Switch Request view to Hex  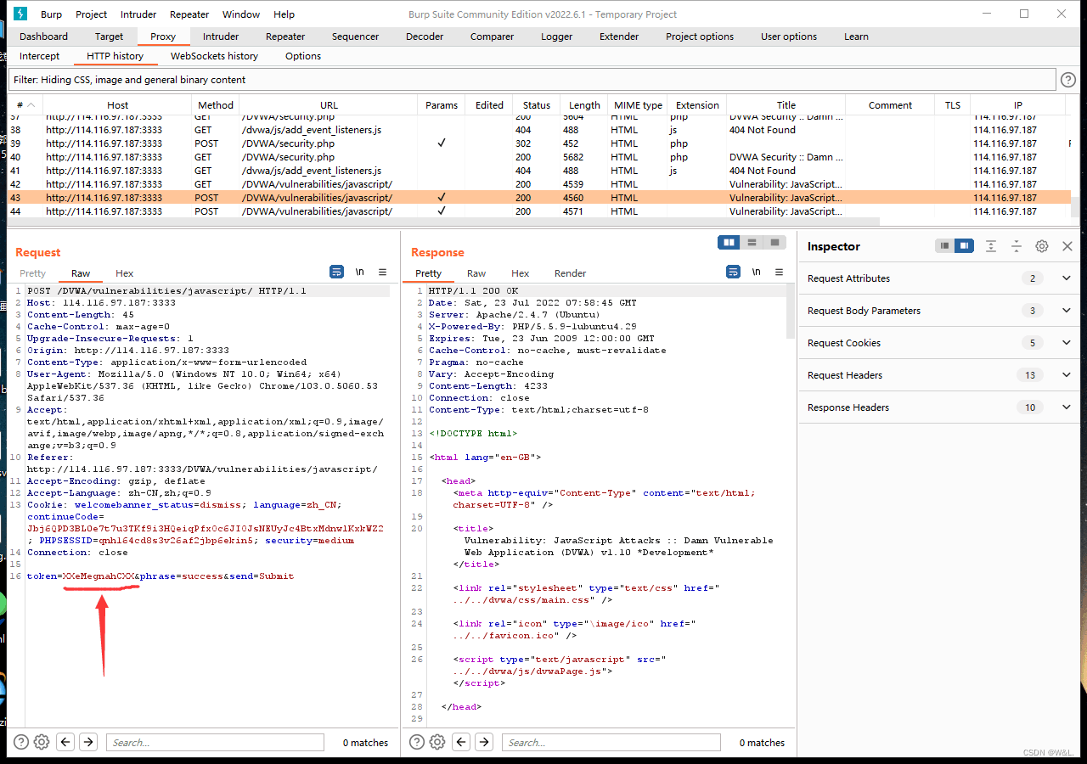[125, 273]
